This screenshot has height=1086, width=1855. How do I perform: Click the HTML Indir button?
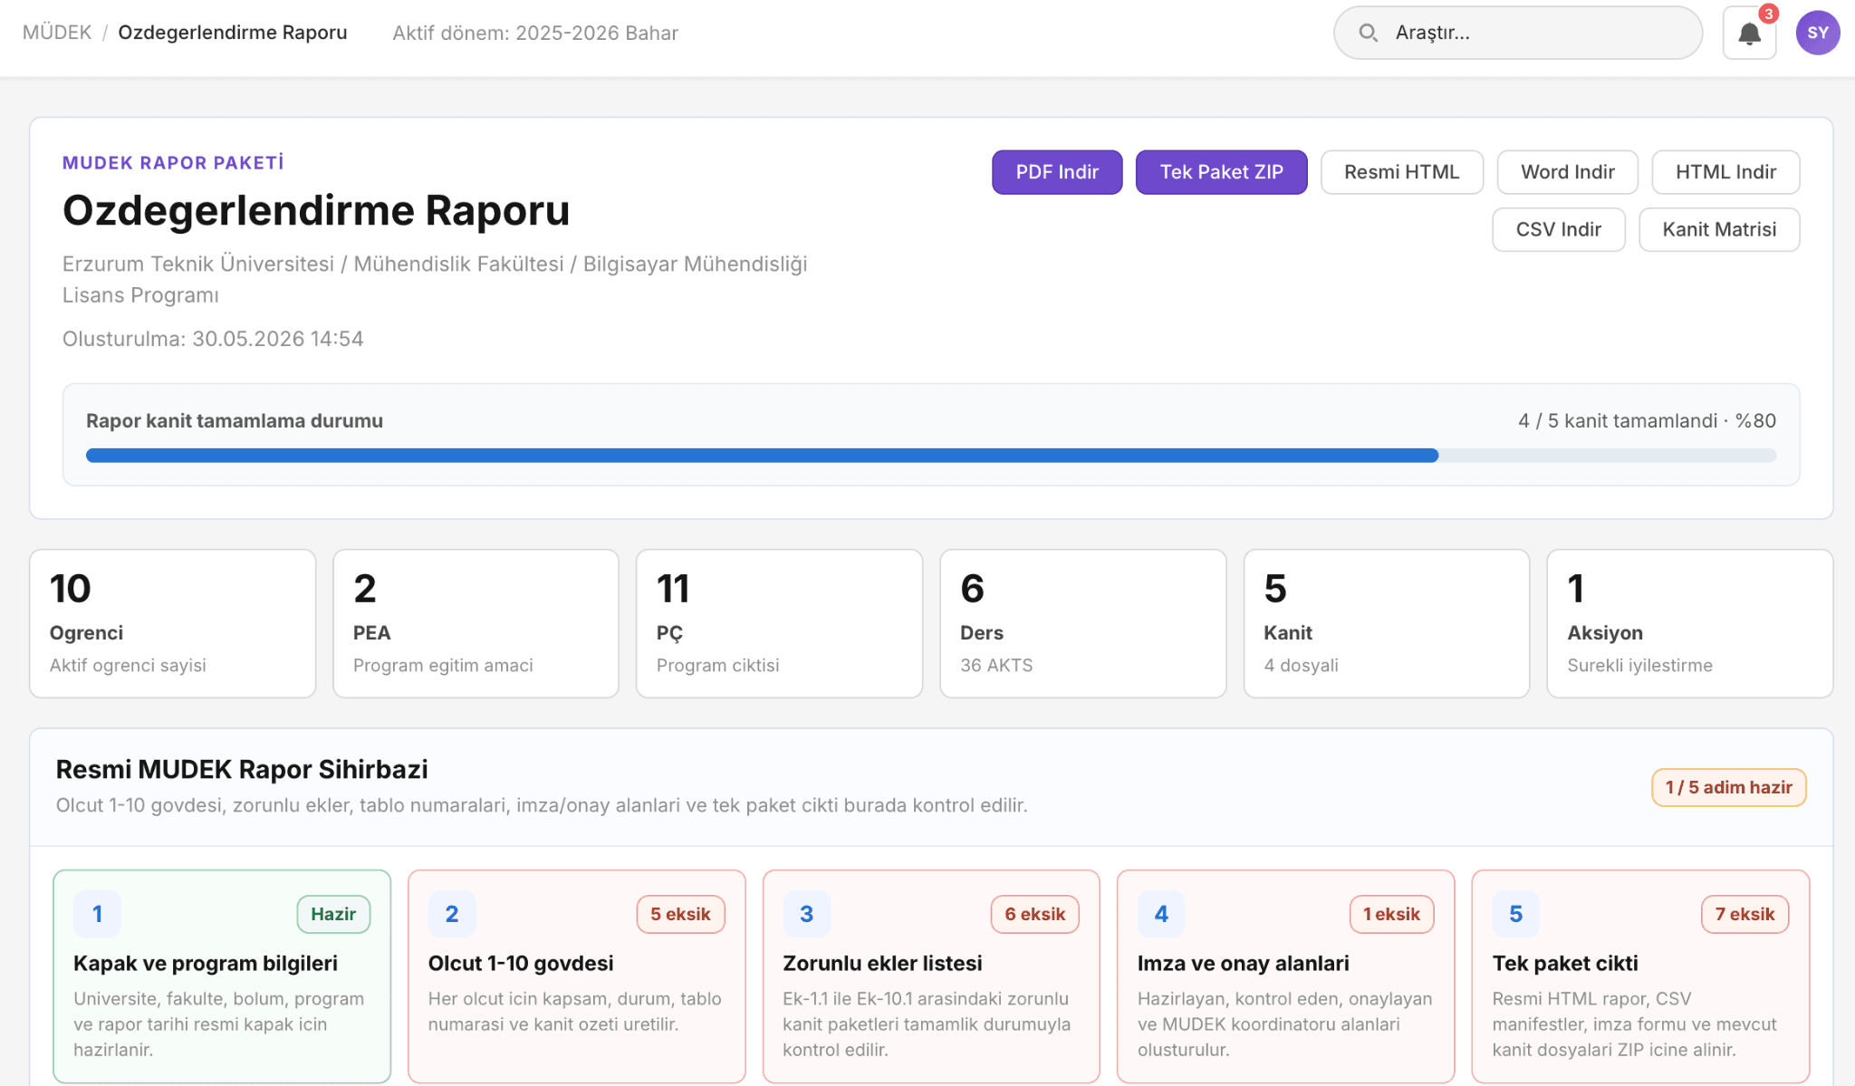1725,172
